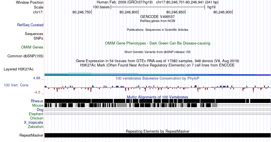Click the Scale label
The image size is (271, 142).
point(39,7)
